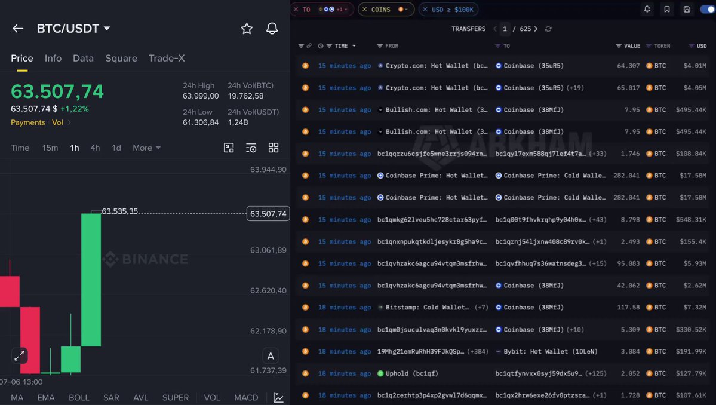716x405 pixels.
Task: Sort transfers by TIME column dropdown
Action: tap(341, 46)
